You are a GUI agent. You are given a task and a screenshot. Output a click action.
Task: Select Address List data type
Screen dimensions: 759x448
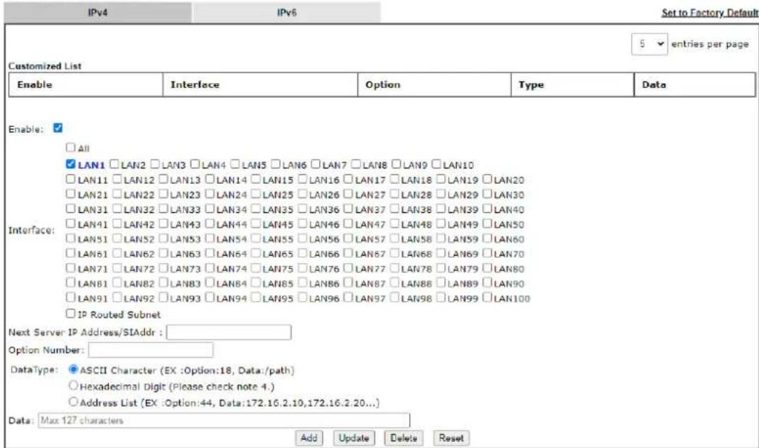[x=73, y=402]
